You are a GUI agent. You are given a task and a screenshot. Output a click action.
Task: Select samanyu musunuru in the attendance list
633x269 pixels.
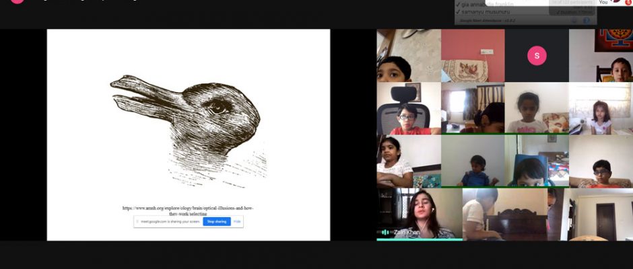(x=486, y=13)
